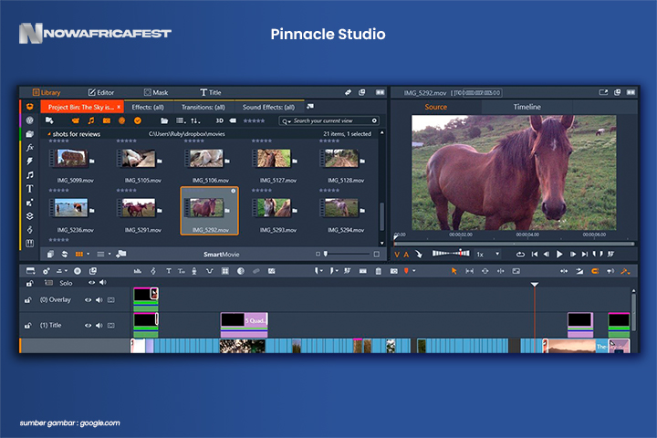Toggle eye icon on (1) Title track
This screenshot has width=657, height=438.
click(x=88, y=326)
